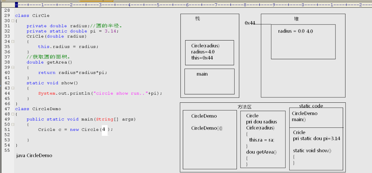Screen dimensions: 372x173
Task: Collapse the constructor block fold on line 34
Action: tap(12, 41)
